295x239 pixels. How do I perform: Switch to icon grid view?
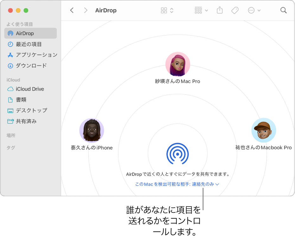click(x=164, y=10)
